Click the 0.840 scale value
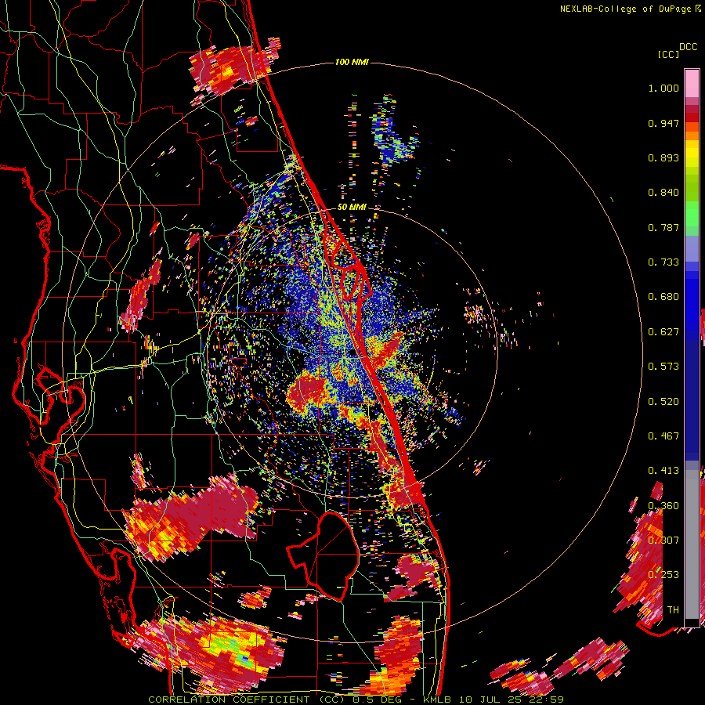 (x=663, y=193)
